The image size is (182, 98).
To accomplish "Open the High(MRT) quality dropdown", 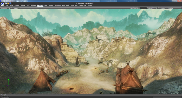I will point(152,8).
